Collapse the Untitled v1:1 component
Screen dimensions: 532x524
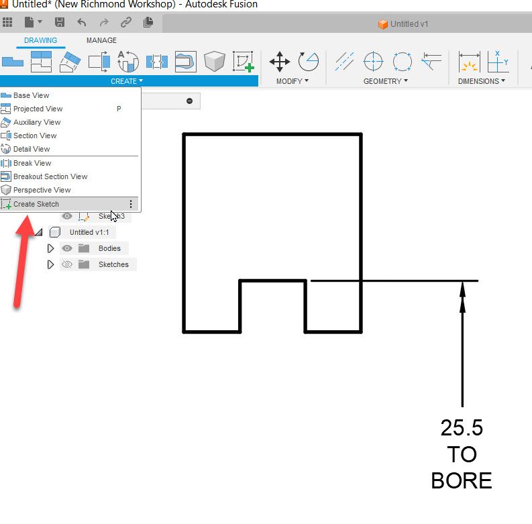39,232
